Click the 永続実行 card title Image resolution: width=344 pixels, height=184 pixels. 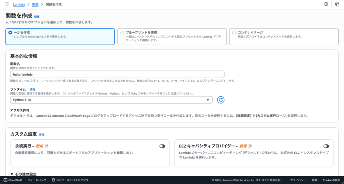click(23, 146)
